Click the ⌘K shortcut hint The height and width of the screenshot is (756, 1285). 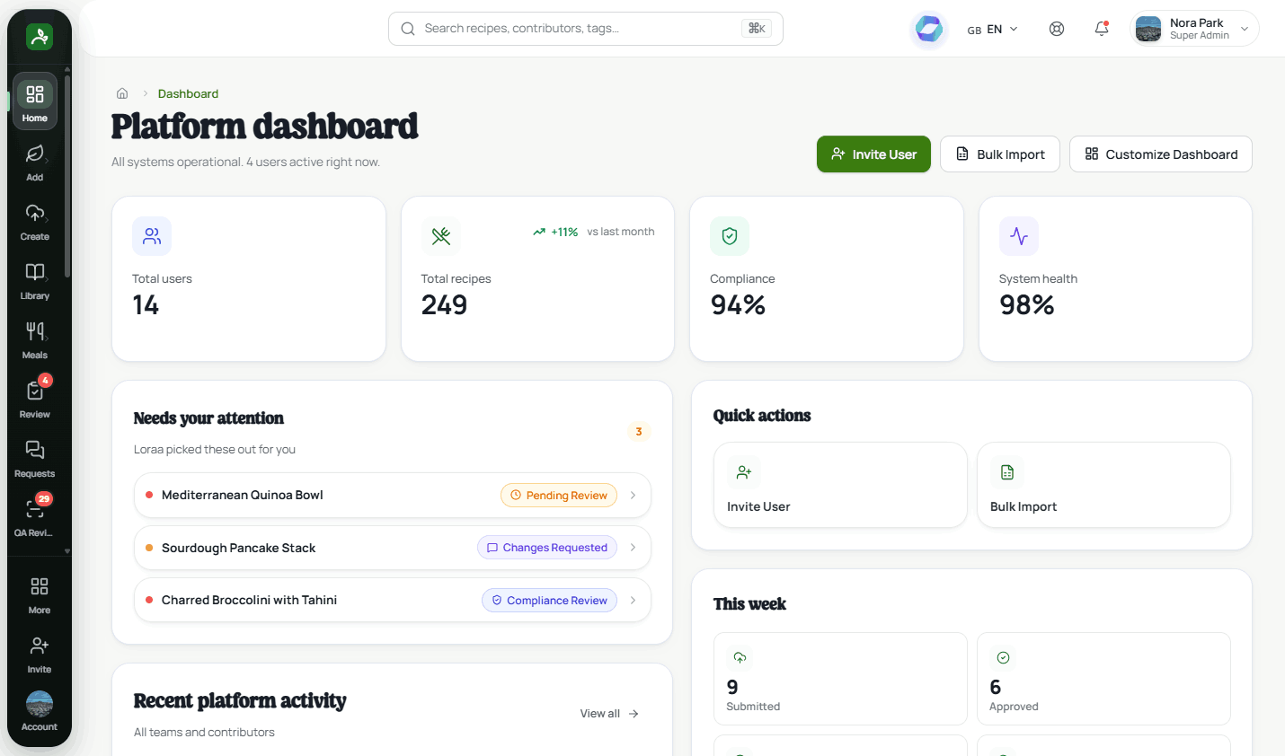click(x=757, y=29)
